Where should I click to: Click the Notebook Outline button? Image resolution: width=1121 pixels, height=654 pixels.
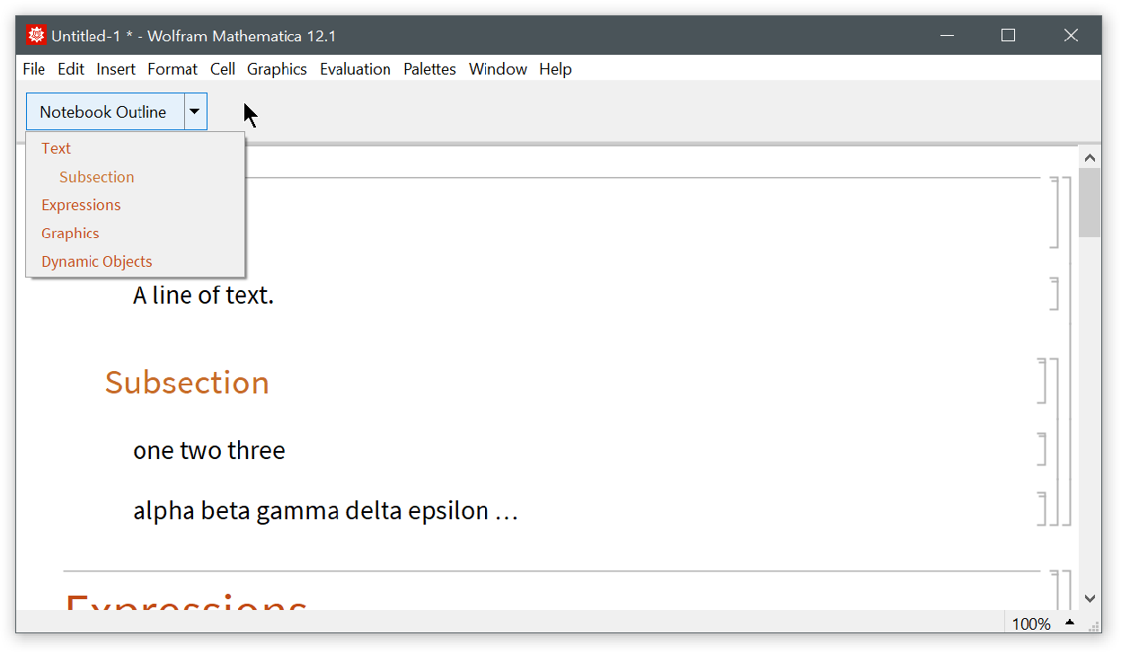[x=103, y=111]
